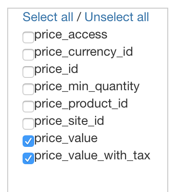Click the price_site_id label text

click(69, 121)
